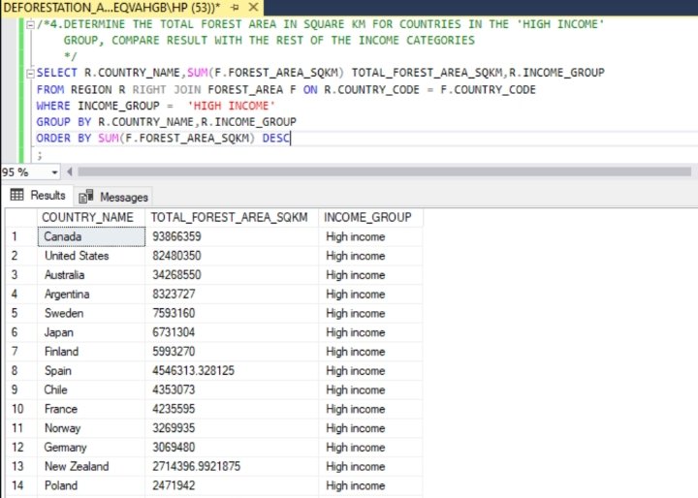Click the Australia cell

coord(91,275)
